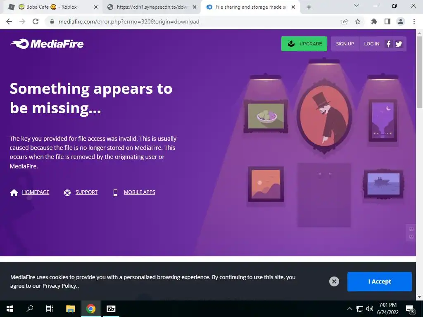Close the Boba Cafe Roblox tab
The image size is (423, 317).
[x=95, y=7]
